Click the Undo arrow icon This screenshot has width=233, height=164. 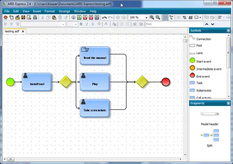pyautogui.click(x=104, y=17)
